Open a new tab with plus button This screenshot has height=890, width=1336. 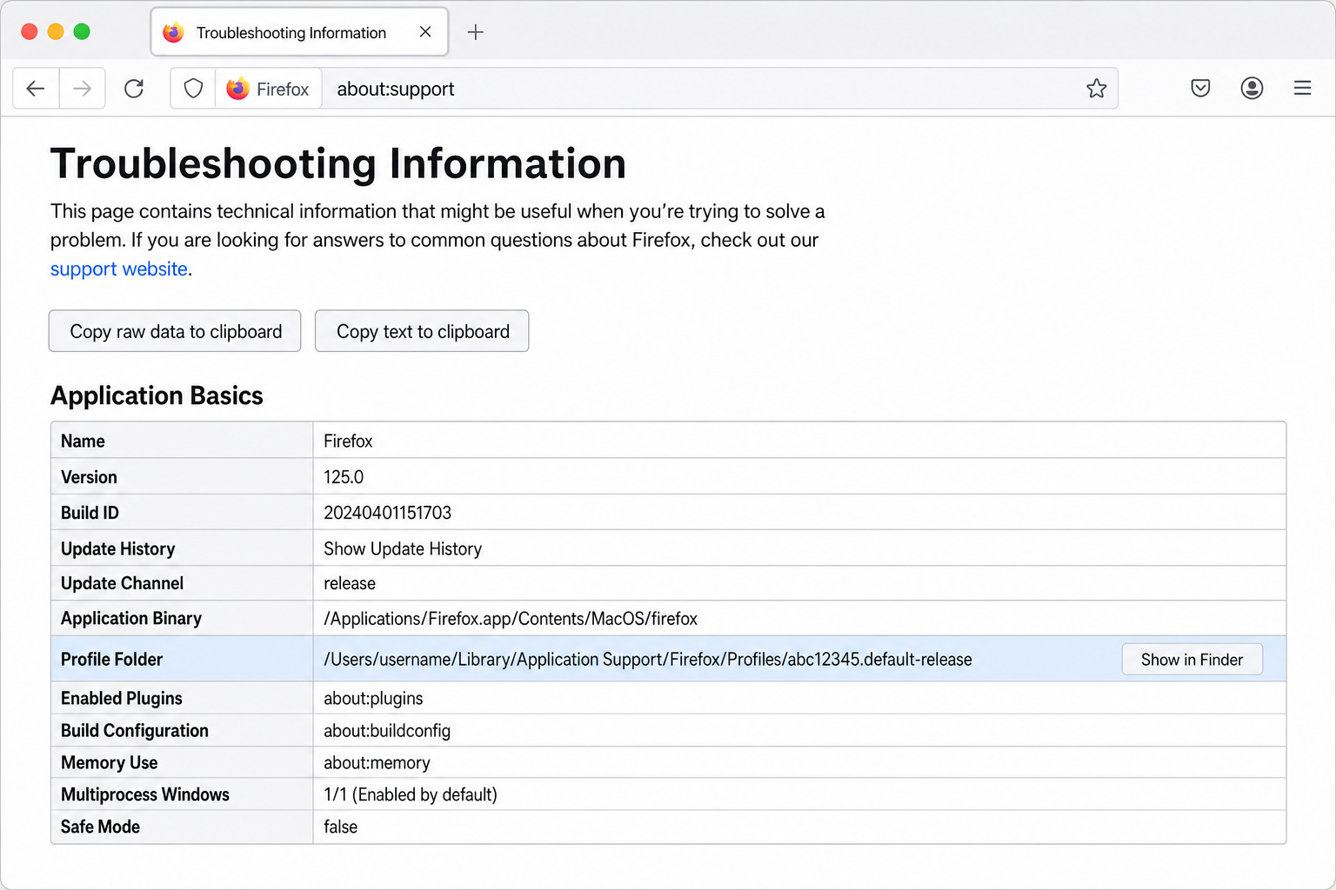pyautogui.click(x=475, y=33)
